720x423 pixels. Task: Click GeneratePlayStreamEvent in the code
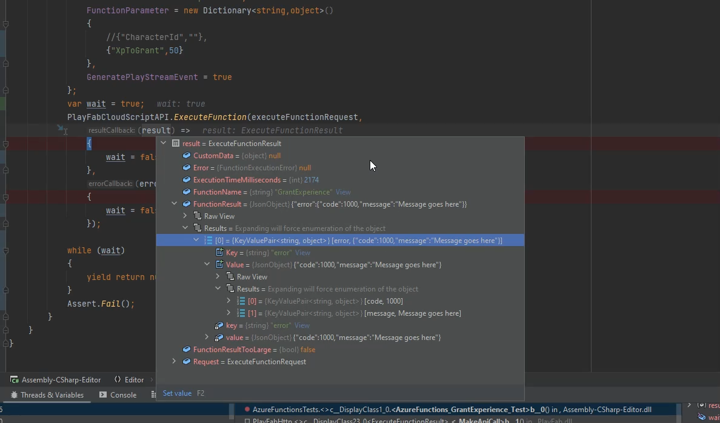(x=143, y=77)
